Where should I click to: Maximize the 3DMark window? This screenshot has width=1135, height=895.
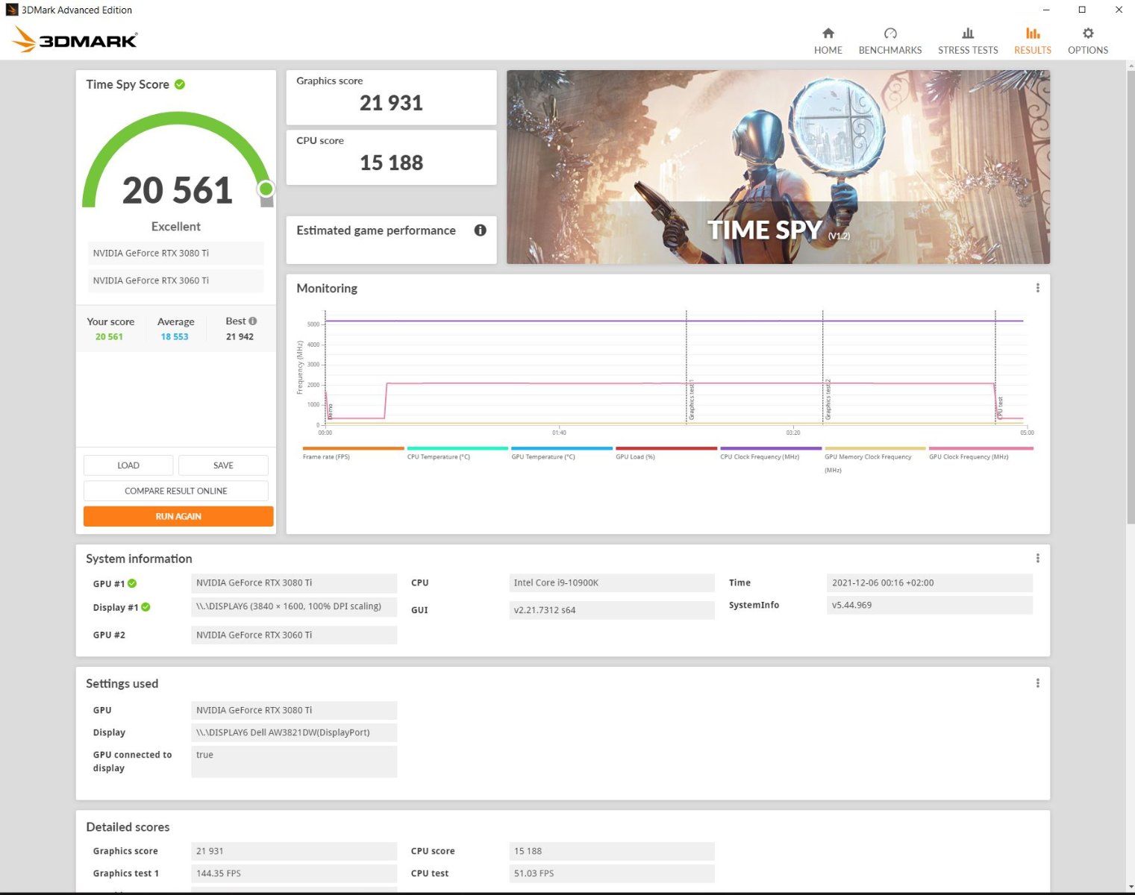pyautogui.click(x=1081, y=10)
